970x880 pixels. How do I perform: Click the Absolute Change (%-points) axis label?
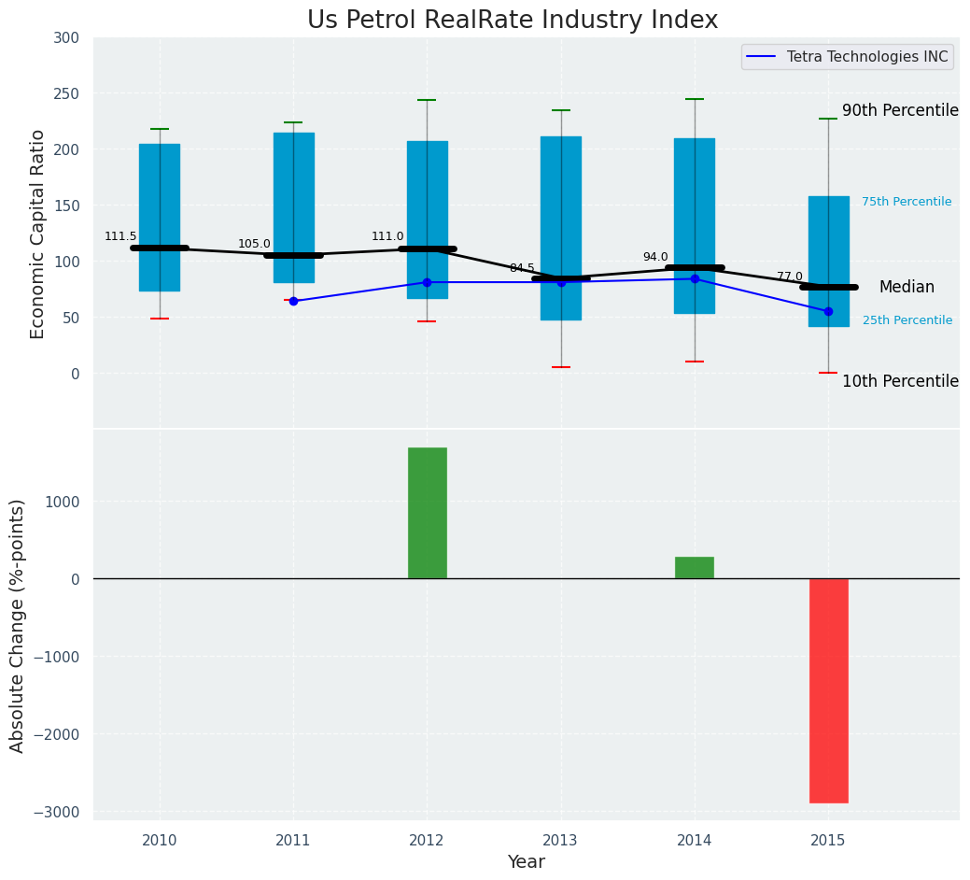click(18, 625)
